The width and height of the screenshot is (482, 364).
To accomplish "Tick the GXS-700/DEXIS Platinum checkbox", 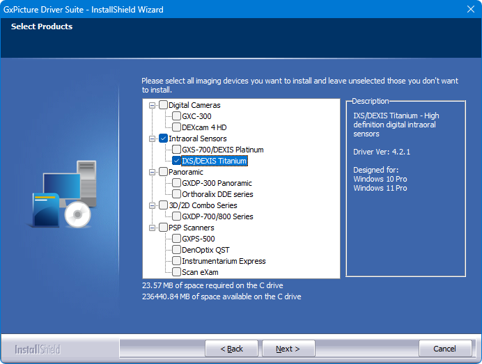I will pos(177,150).
